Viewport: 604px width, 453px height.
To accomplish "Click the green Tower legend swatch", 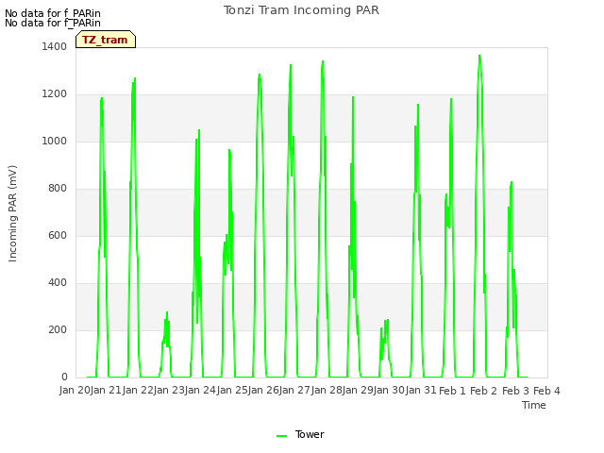I will tap(281, 436).
